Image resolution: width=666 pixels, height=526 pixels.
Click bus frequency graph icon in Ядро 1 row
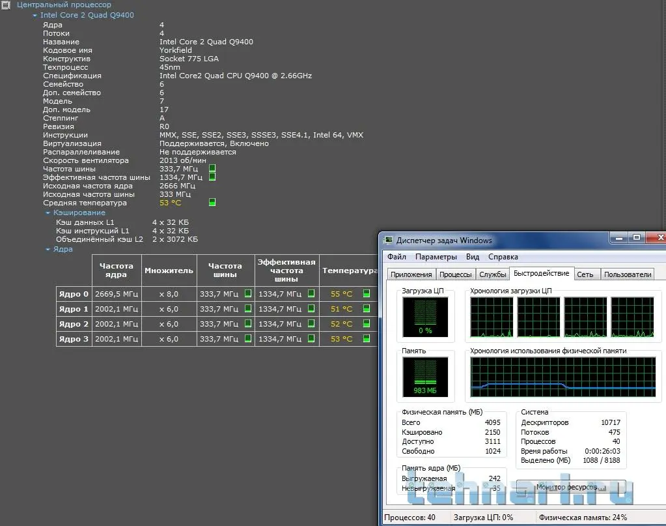[x=248, y=309]
